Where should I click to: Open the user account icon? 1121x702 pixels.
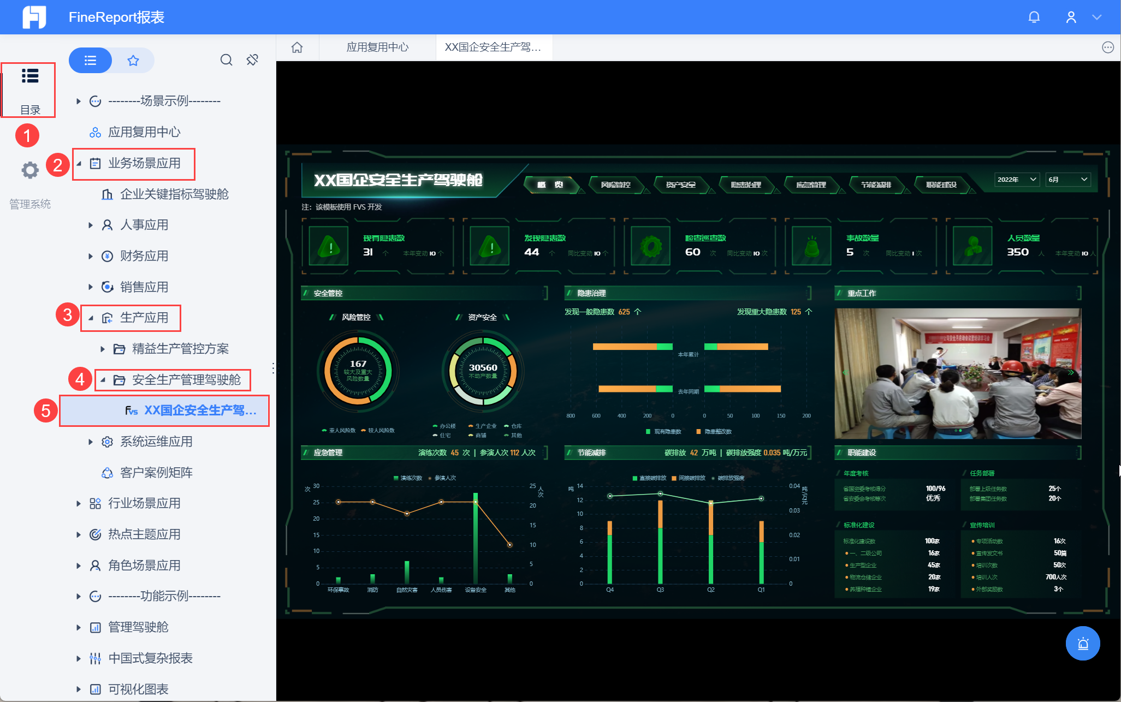coord(1071,17)
